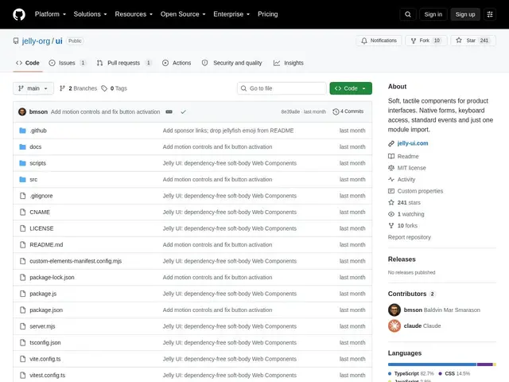Open the jelly-ui.com website link
Image resolution: width=509 pixels, height=382 pixels.
(x=413, y=143)
